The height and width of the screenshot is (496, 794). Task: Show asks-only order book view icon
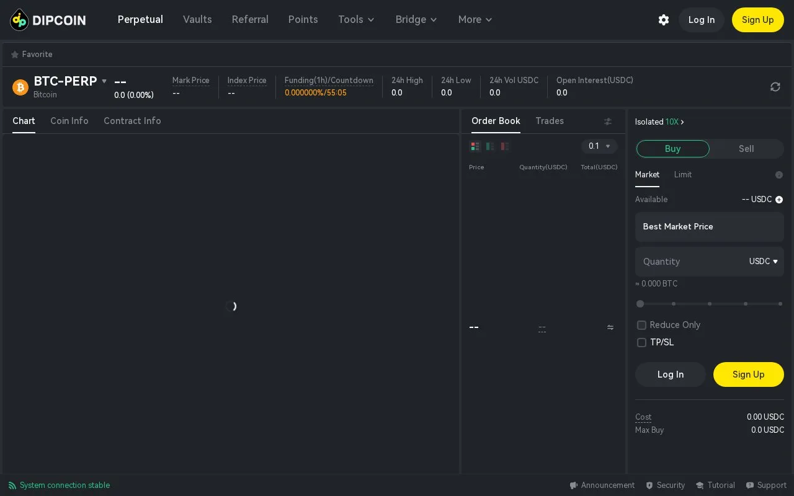pos(505,146)
